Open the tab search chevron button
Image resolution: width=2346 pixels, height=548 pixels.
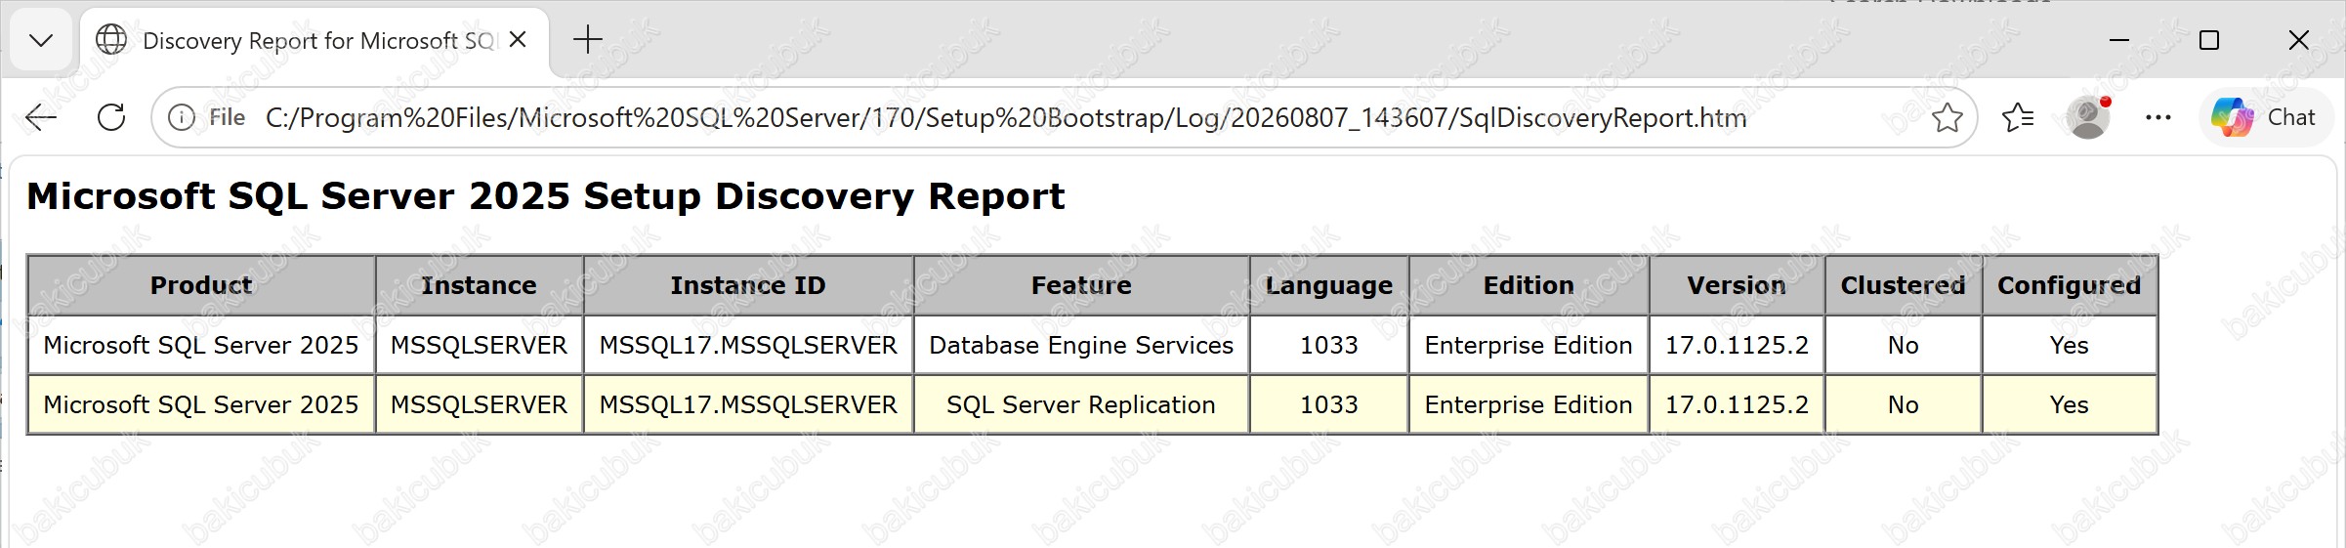[41, 40]
